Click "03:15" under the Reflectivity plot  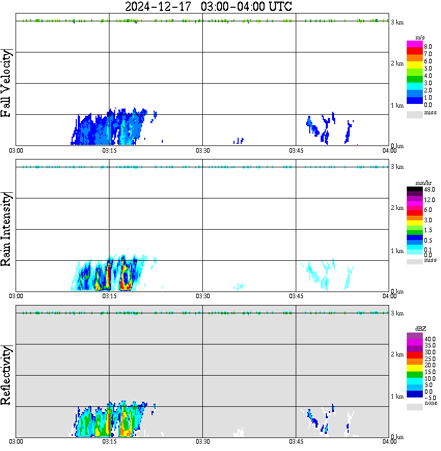tap(109, 442)
